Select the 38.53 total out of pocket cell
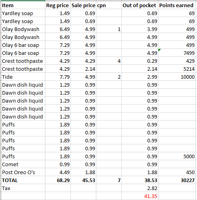Viewport: 197px width, 200px height. click(140, 180)
